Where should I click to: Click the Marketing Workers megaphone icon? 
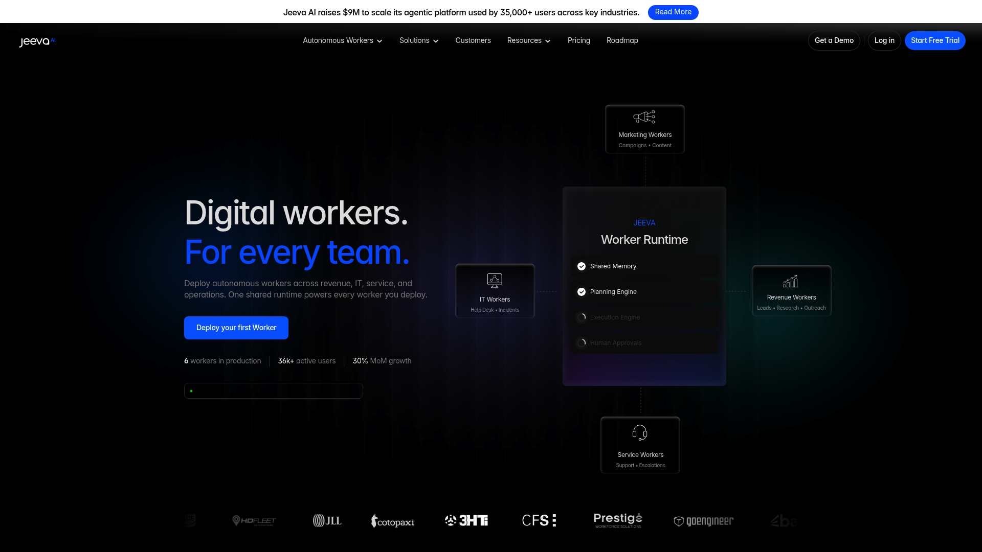click(x=644, y=117)
